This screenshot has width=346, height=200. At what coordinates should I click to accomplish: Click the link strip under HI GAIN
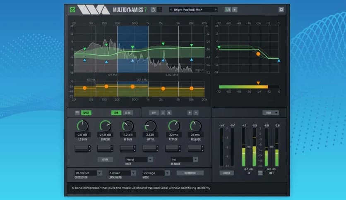point(128,149)
